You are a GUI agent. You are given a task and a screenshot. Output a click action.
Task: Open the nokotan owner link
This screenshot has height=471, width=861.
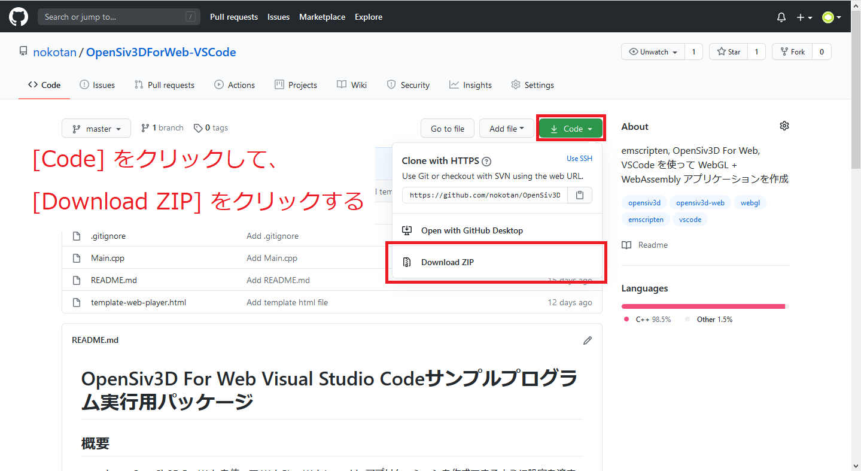point(55,52)
